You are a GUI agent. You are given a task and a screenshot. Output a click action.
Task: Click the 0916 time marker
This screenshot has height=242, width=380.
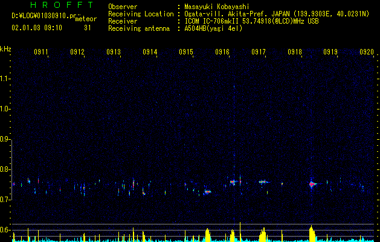[x=222, y=51]
